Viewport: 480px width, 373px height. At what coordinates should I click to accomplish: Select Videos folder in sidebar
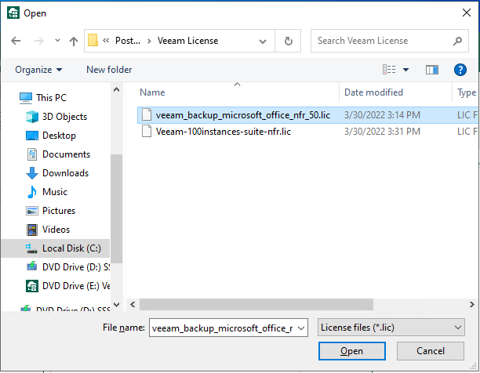(x=56, y=230)
